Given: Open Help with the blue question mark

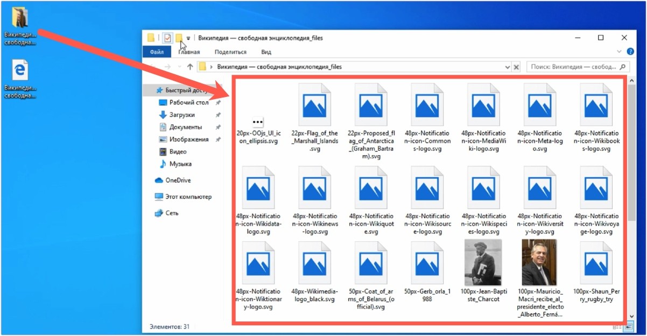Looking at the screenshot, I should (x=630, y=52).
